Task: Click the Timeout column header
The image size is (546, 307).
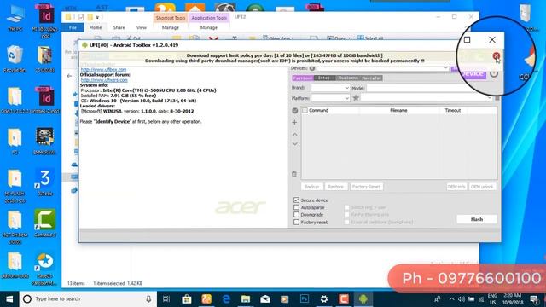Action: tap(453, 110)
